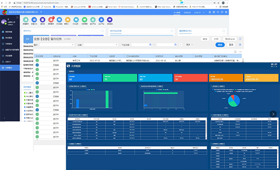The height and width of the screenshot is (170, 280).
Task: Click the down chevron above the table header
Action: (240, 52)
